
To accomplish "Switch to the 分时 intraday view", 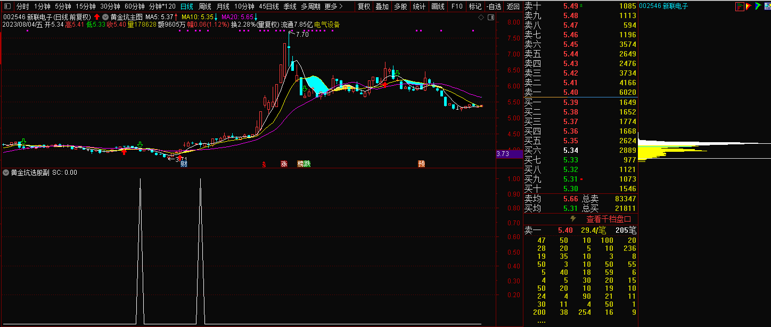I will pos(23,7).
